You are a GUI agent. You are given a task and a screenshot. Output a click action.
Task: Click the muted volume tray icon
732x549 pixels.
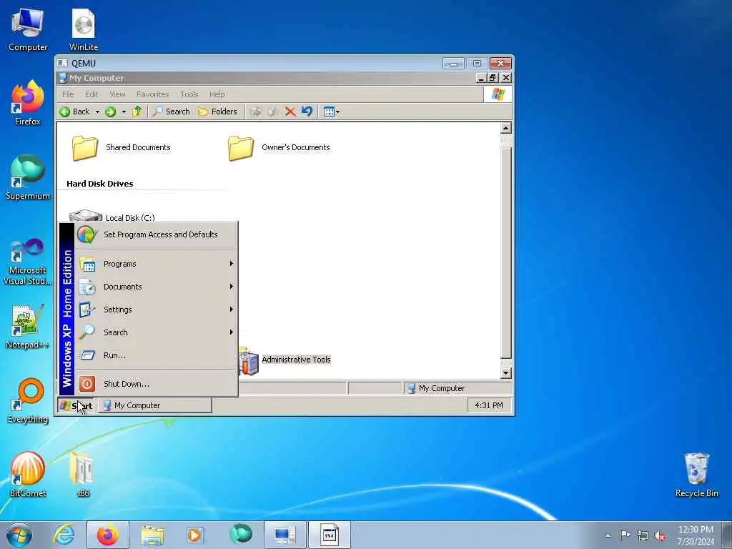point(660,535)
